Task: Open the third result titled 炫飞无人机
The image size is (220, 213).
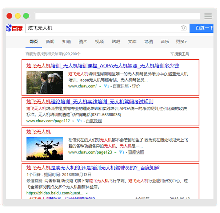Action: click(39, 132)
